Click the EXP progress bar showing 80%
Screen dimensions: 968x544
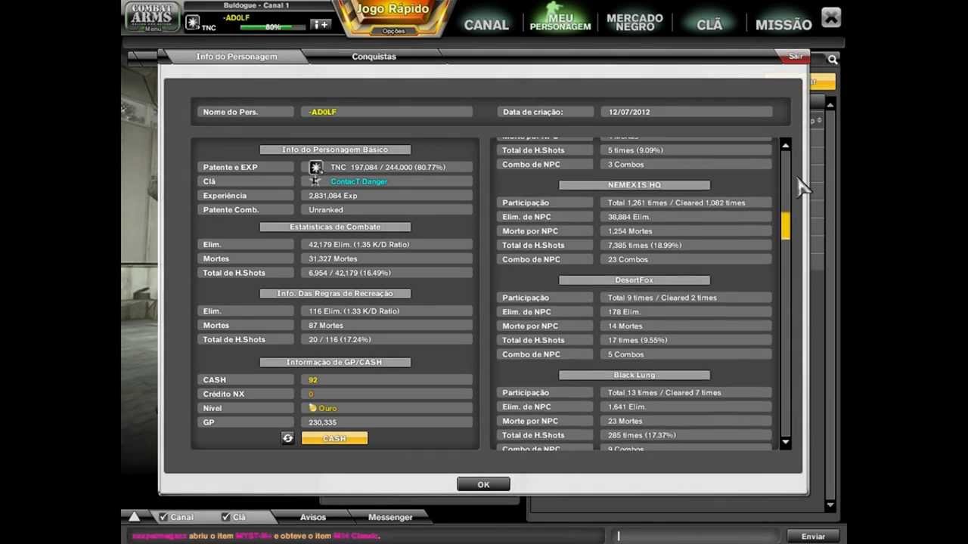(x=272, y=27)
